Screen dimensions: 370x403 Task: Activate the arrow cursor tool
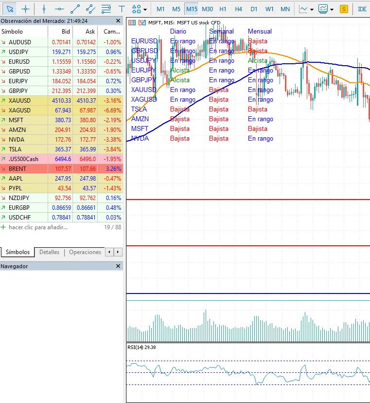tap(10, 9)
